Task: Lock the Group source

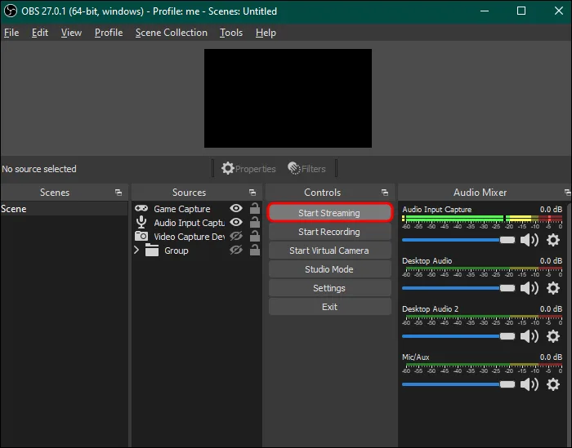Action: click(x=255, y=250)
